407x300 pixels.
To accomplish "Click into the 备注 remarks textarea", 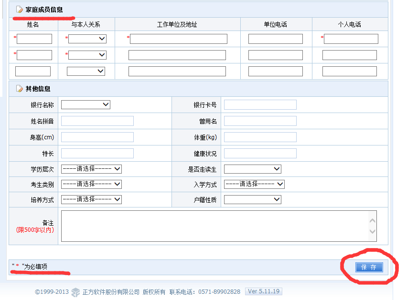I will click(215, 226).
